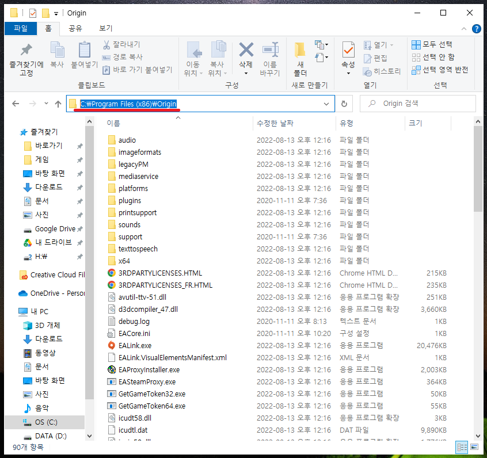The image size is (487, 458).
Task: Open the easy access dropdown icon
Action: (x=321, y=58)
